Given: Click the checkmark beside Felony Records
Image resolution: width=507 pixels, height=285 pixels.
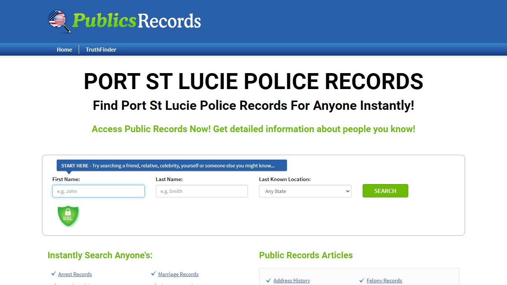Looking at the screenshot, I should coord(362,280).
